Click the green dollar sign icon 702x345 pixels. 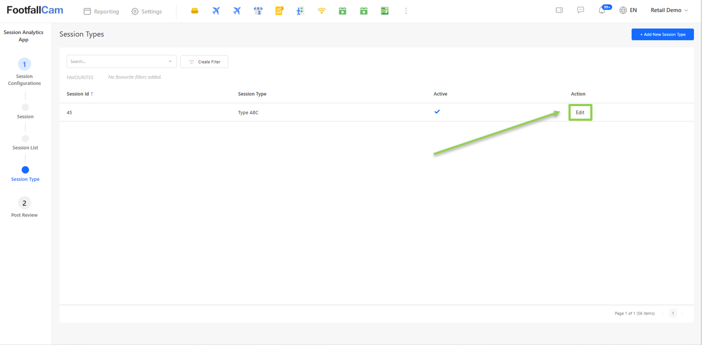(385, 11)
